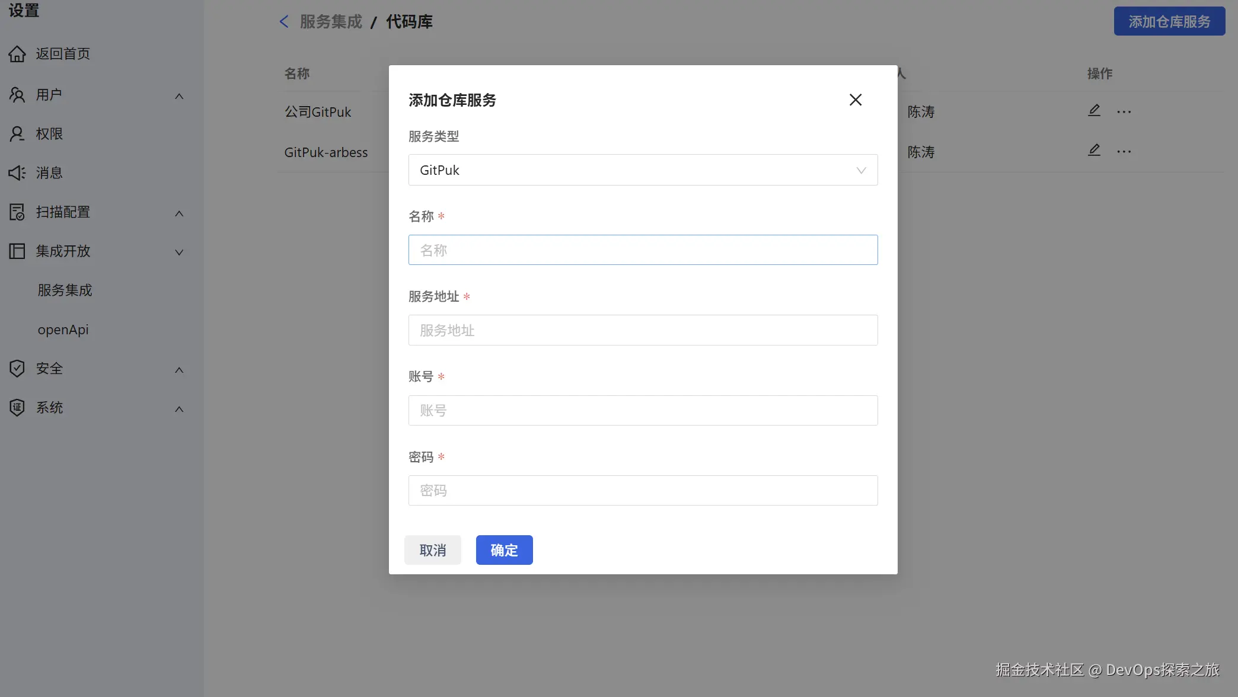Click the back arrow before 服务集成 breadcrumb
1238x697 pixels.
point(284,22)
